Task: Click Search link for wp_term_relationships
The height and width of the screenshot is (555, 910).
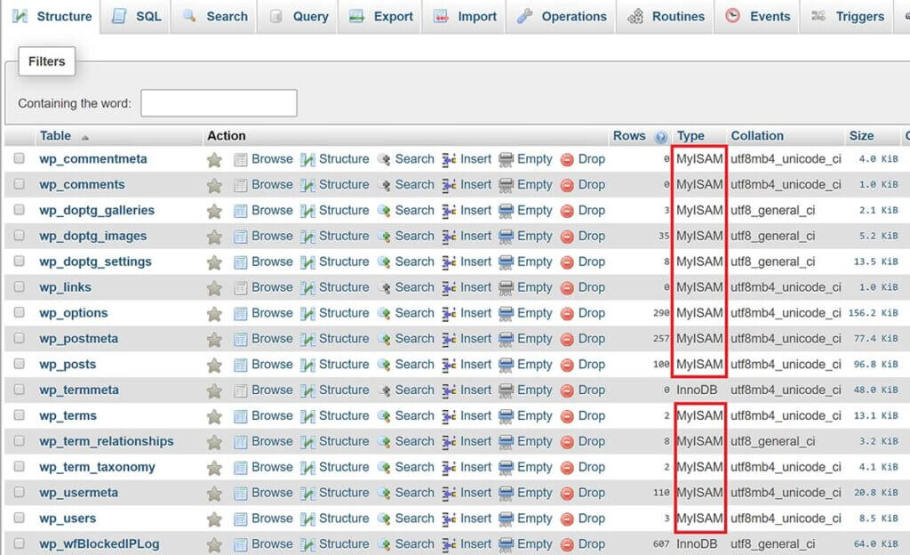Action: click(x=414, y=441)
